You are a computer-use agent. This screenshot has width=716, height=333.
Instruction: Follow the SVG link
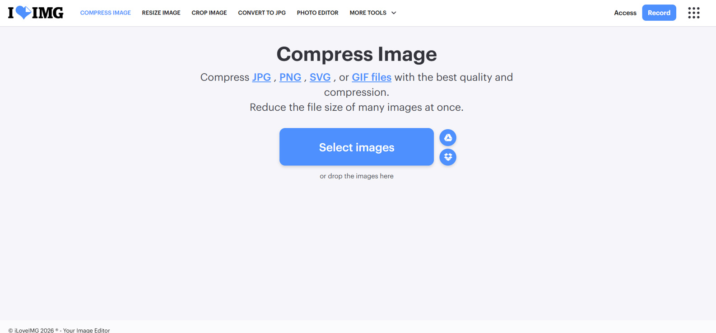(320, 77)
